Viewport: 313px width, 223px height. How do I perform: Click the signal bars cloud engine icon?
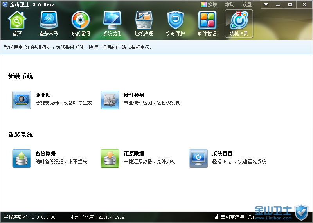point(216,217)
